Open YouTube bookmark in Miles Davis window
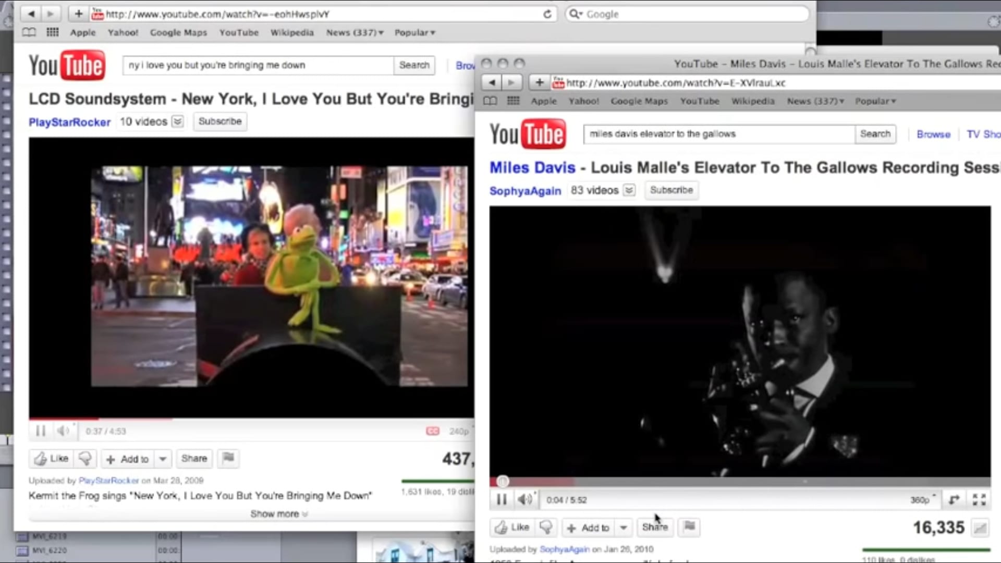Image resolution: width=1001 pixels, height=563 pixels. (x=700, y=101)
